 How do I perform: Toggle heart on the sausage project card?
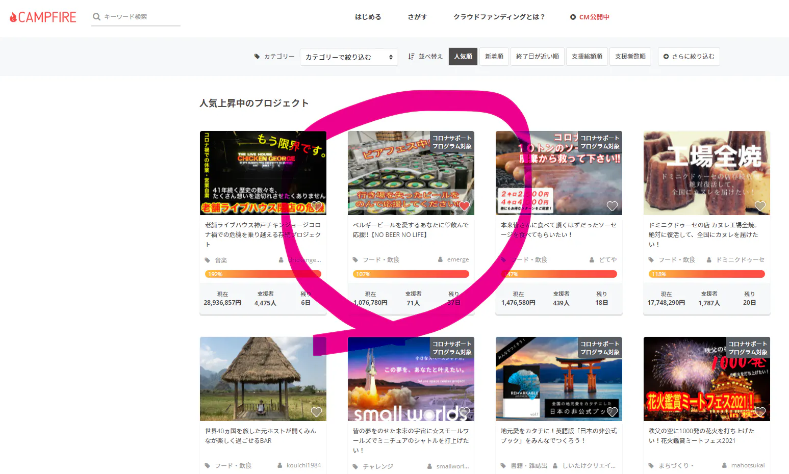[x=612, y=206]
